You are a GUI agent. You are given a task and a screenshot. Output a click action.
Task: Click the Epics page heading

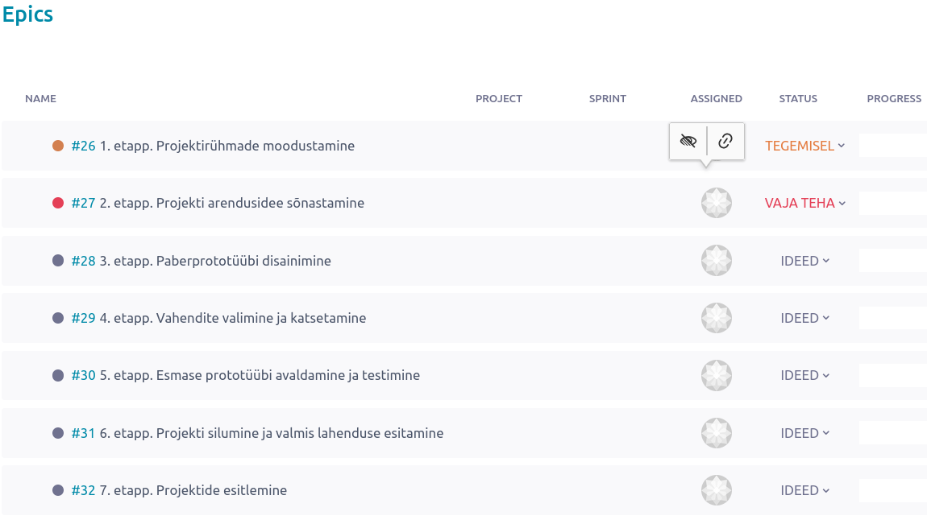pyautogui.click(x=27, y=15)
